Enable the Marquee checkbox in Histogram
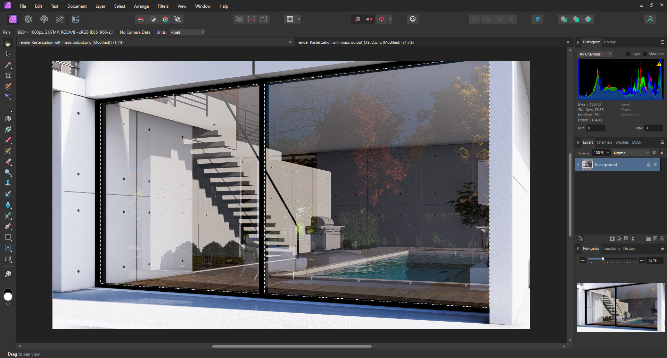 pyautogui.click(x=645, y=54)
